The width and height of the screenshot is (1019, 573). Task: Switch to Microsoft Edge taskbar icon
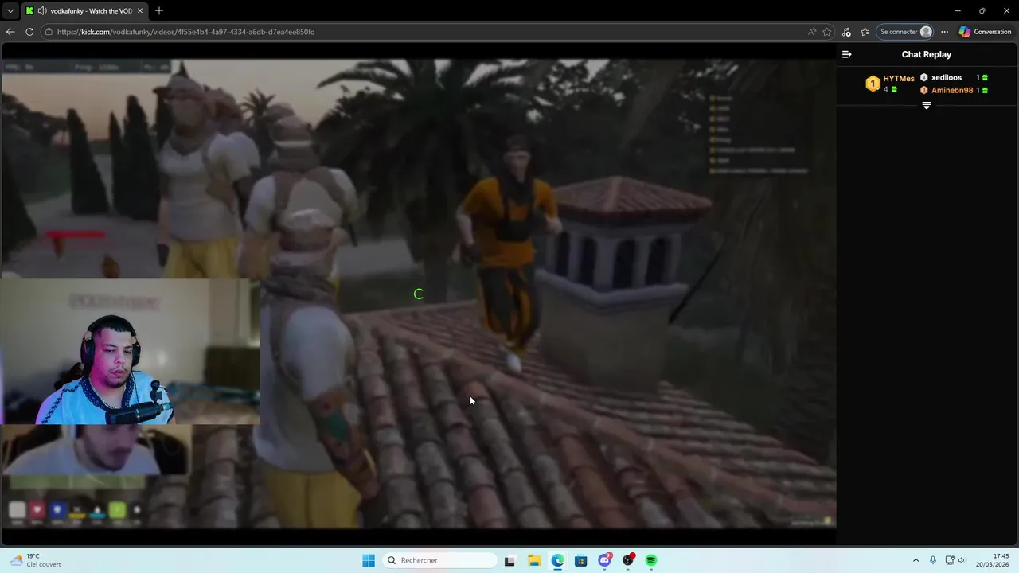click(557, 560)
